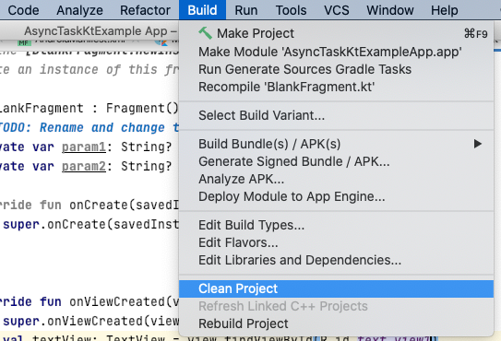The width and height of the screenshot is (501, 341).
Task: Click super.onCreate call in editor
Action: click(89, 225)
